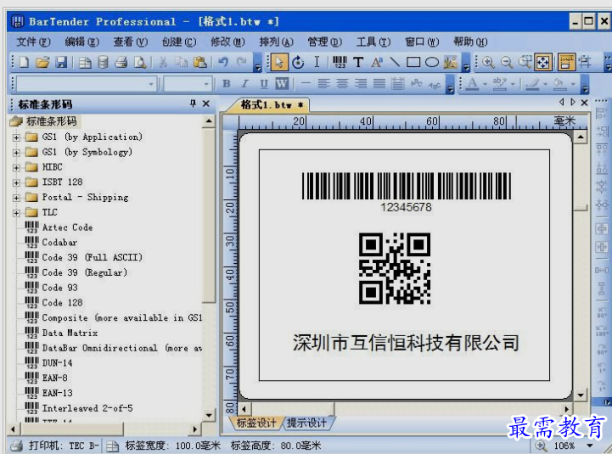
Task: Expand the ISBT 128 folder
Action: 16,182
